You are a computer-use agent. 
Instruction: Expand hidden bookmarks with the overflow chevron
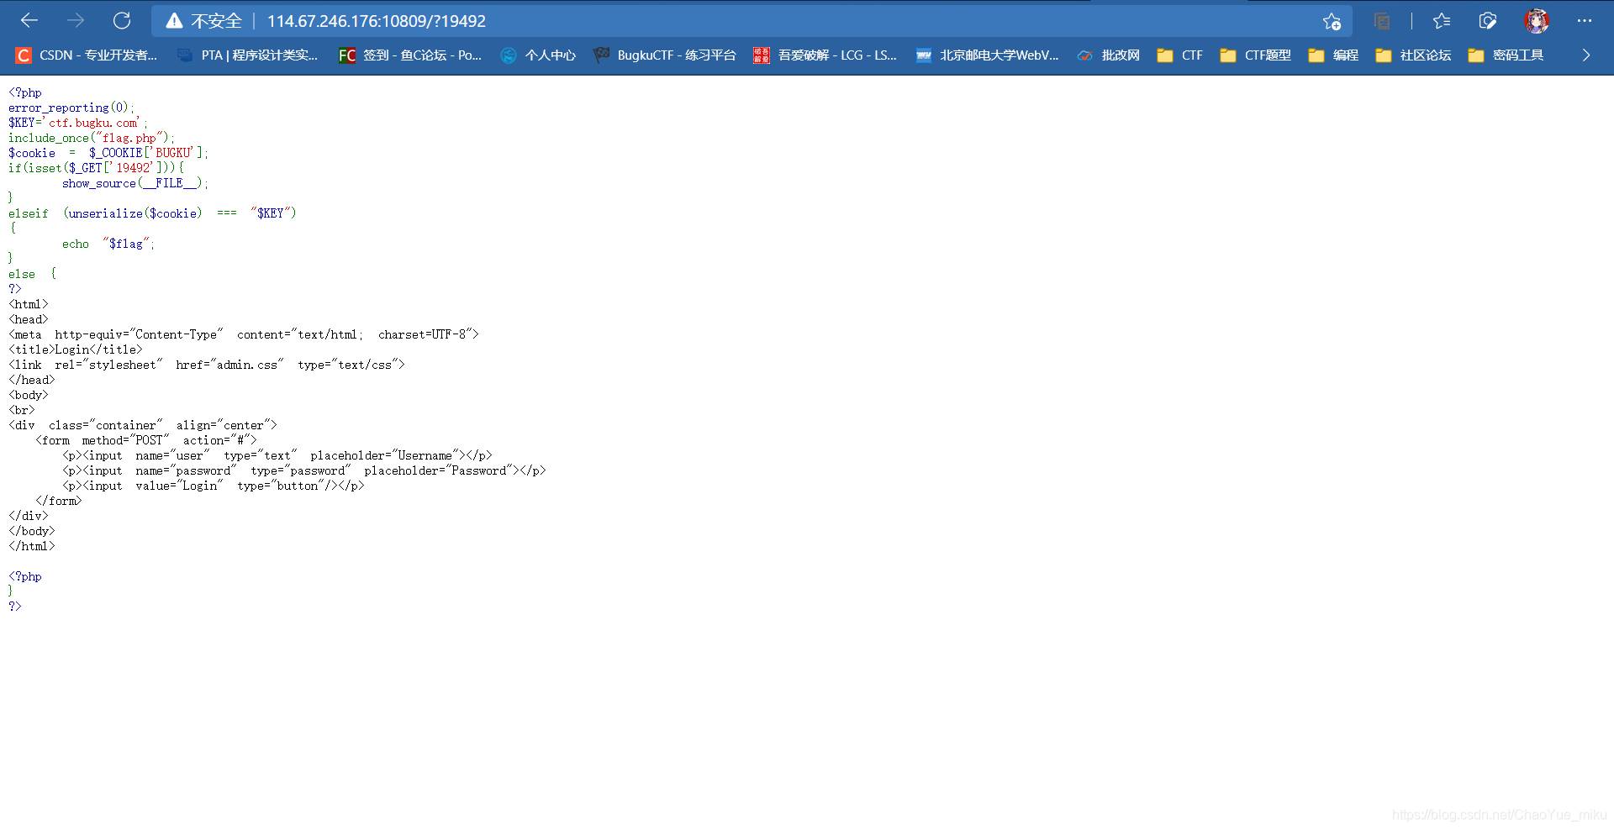(x=1586, y=55)
